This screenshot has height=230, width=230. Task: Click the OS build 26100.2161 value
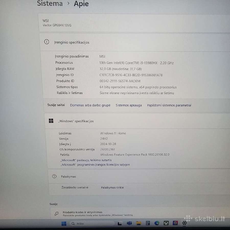[108, 149]
